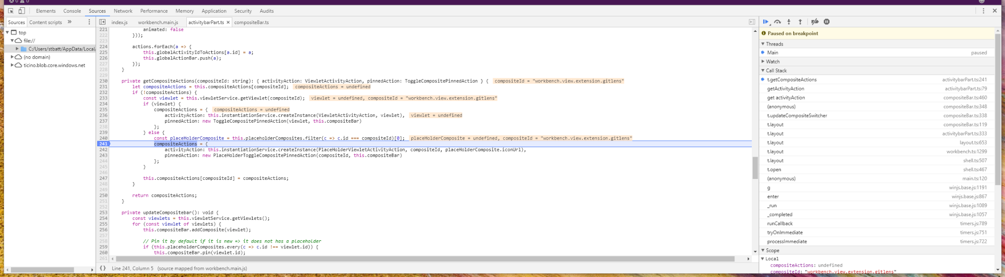Open the compositeBar.ts file tab
The image size is (1005, 277).
251,22
